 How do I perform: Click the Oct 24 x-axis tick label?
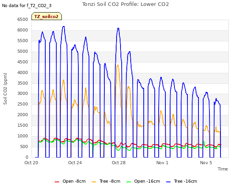click(x=75, y=163)
